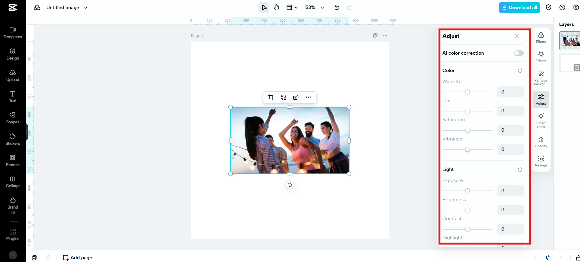Open the Effects tool
This screenshot has height=262, width=580.
541,57
